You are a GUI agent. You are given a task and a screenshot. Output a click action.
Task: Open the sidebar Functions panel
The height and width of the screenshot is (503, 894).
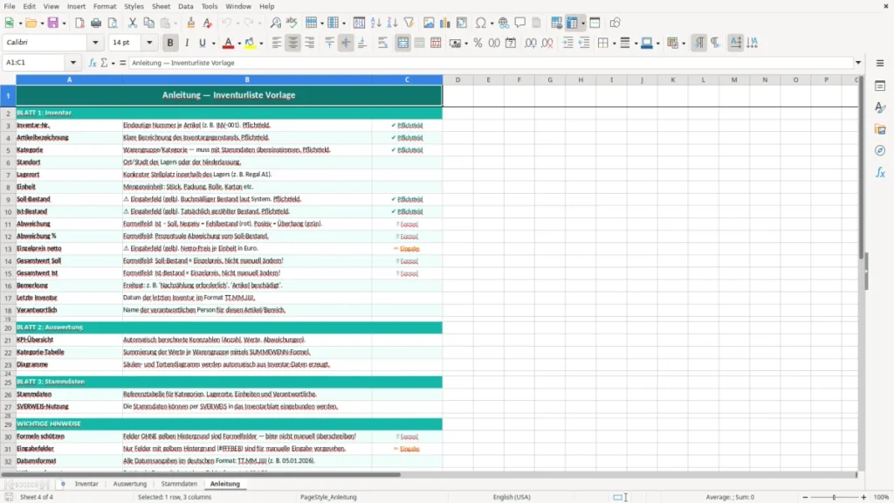[x=880, y=172]
